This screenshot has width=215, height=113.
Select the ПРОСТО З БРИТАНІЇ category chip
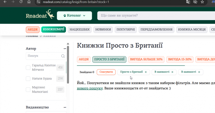(109, 59)
